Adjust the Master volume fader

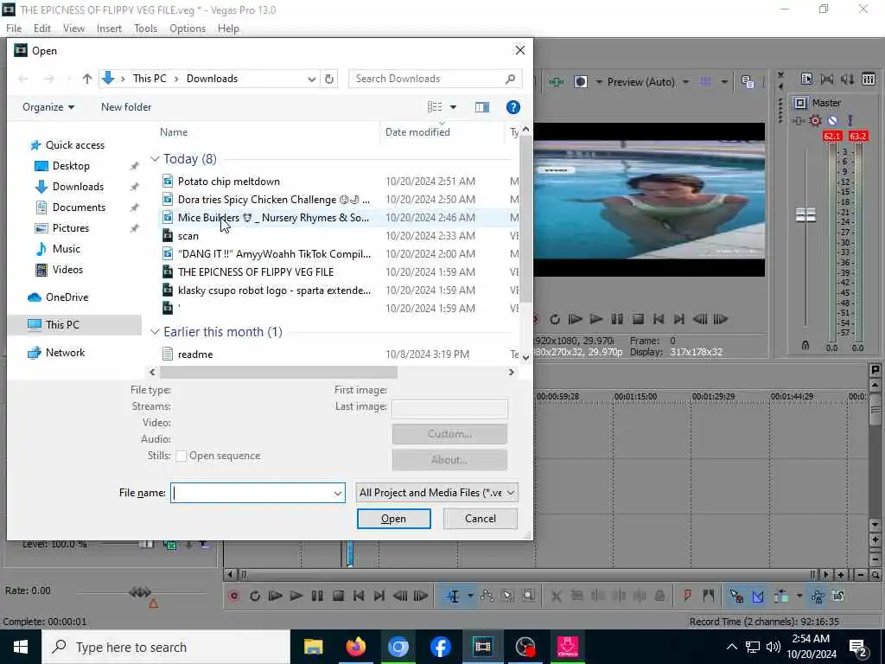805,214
